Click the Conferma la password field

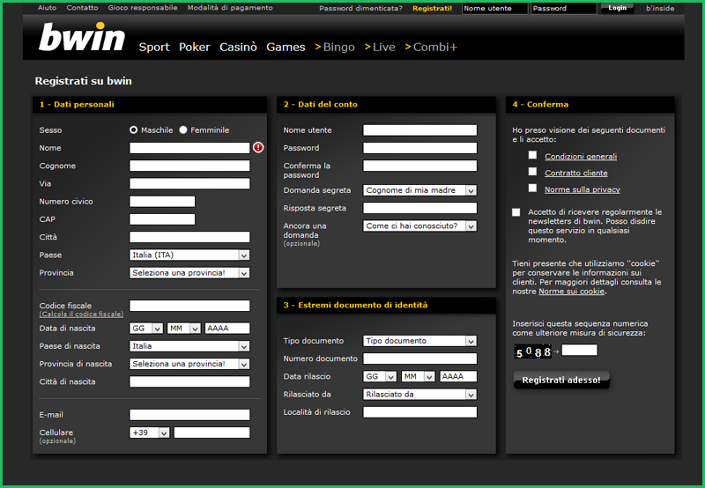pyautogui.click(x=420, y=166)
